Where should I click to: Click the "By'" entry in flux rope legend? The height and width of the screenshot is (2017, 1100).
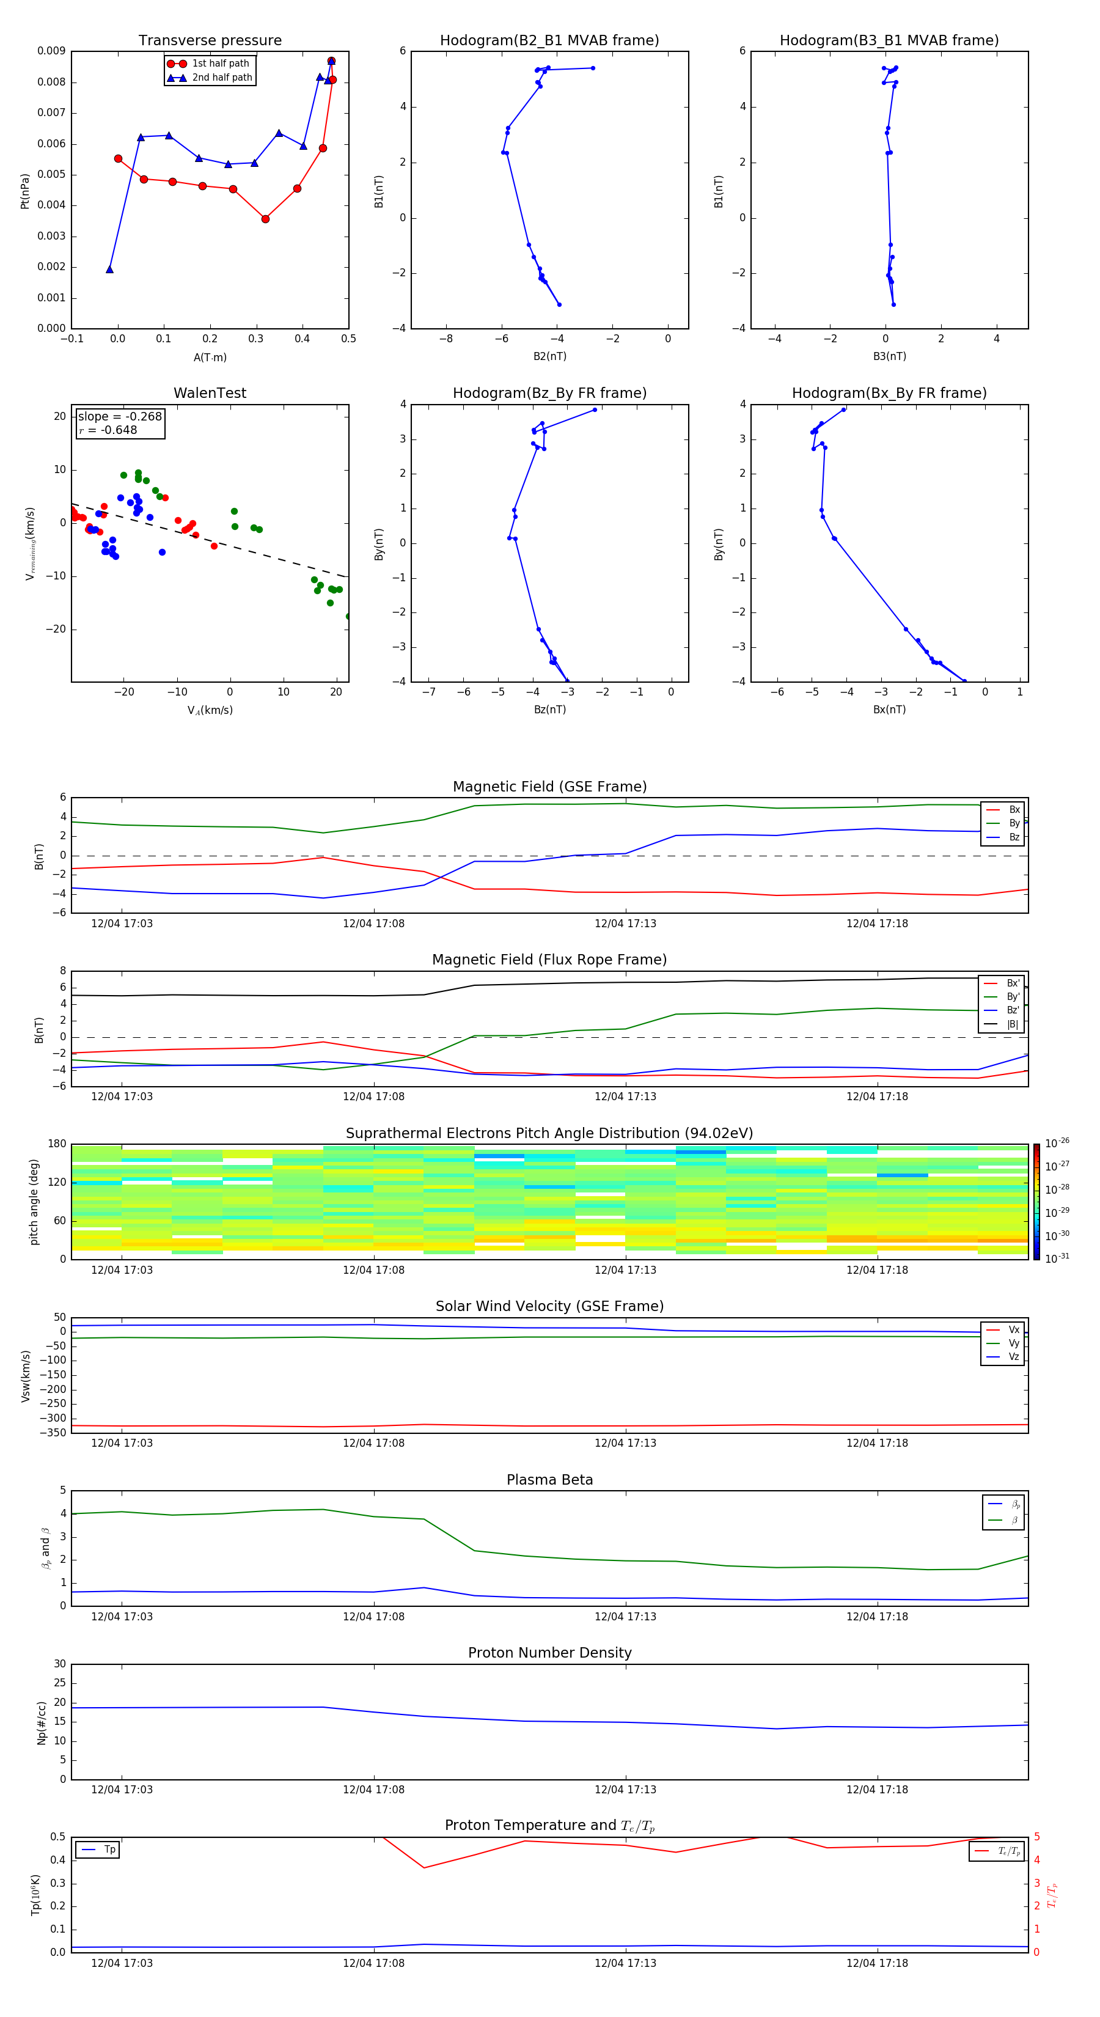point(1002,997)
